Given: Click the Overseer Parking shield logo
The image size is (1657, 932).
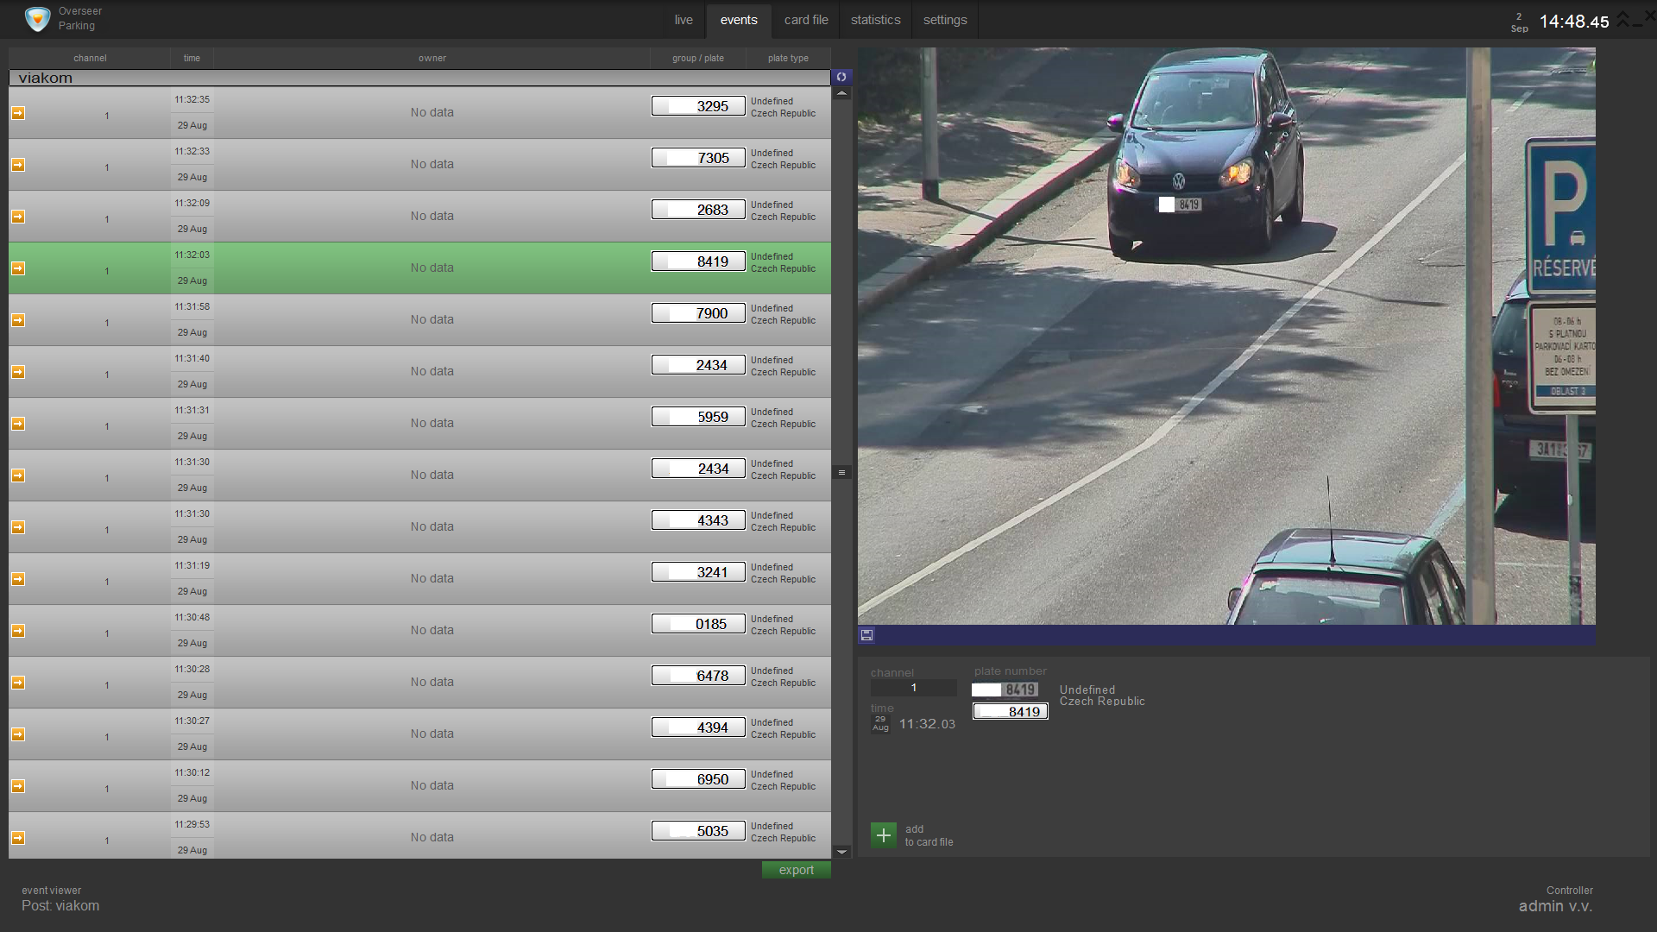Looking at the screenshot, I should [x=37, y=19].
